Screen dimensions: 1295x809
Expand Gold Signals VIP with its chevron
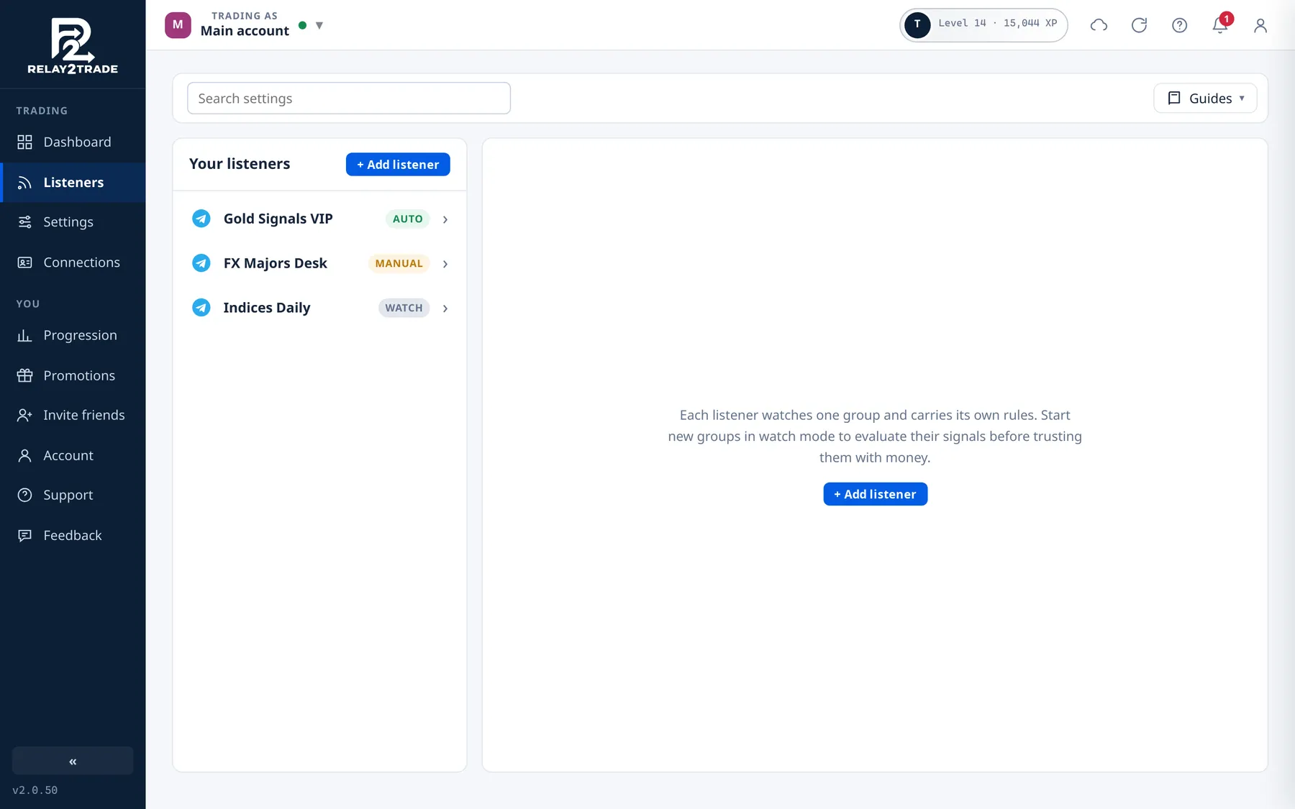(x=445, y=219)
